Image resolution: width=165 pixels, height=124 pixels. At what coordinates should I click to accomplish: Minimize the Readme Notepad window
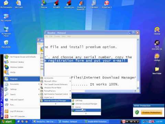point(130,33)
